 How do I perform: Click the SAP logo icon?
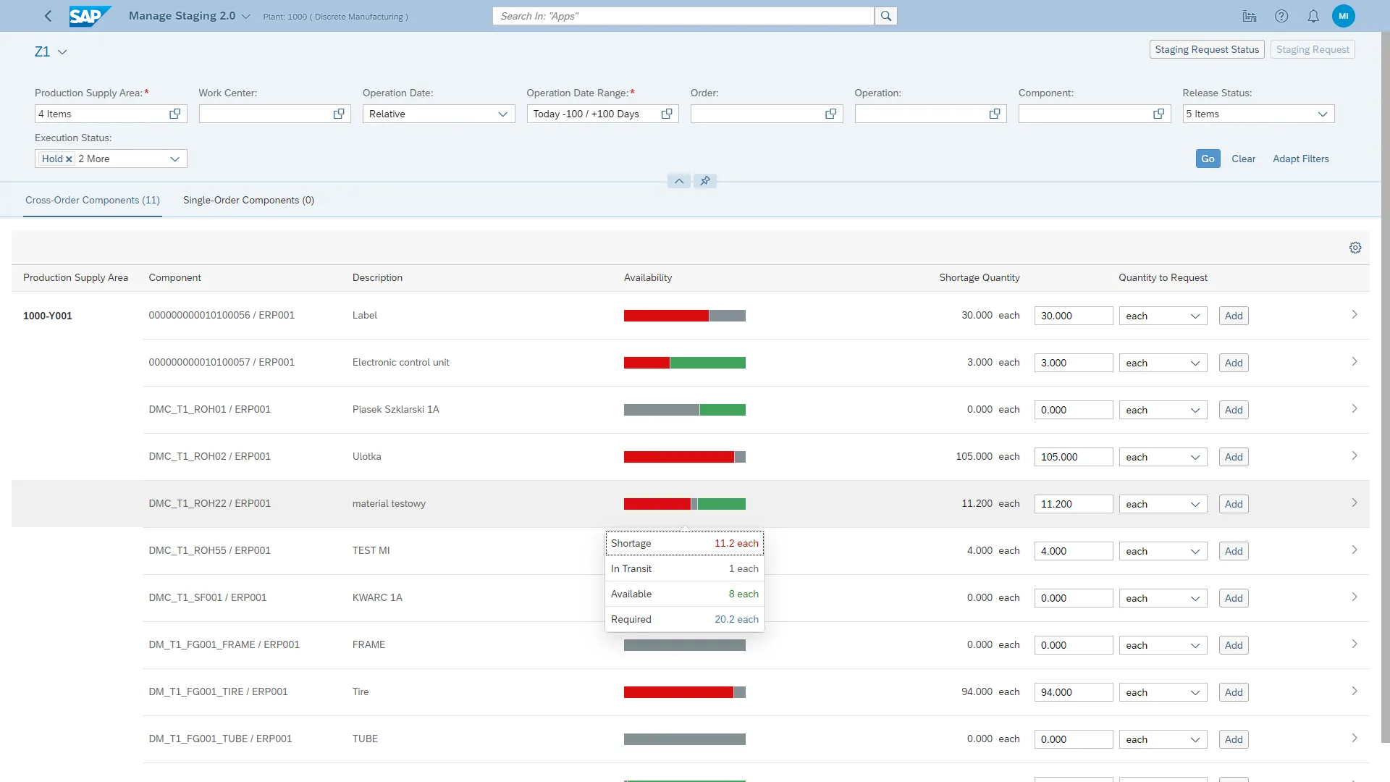[90, 16]
